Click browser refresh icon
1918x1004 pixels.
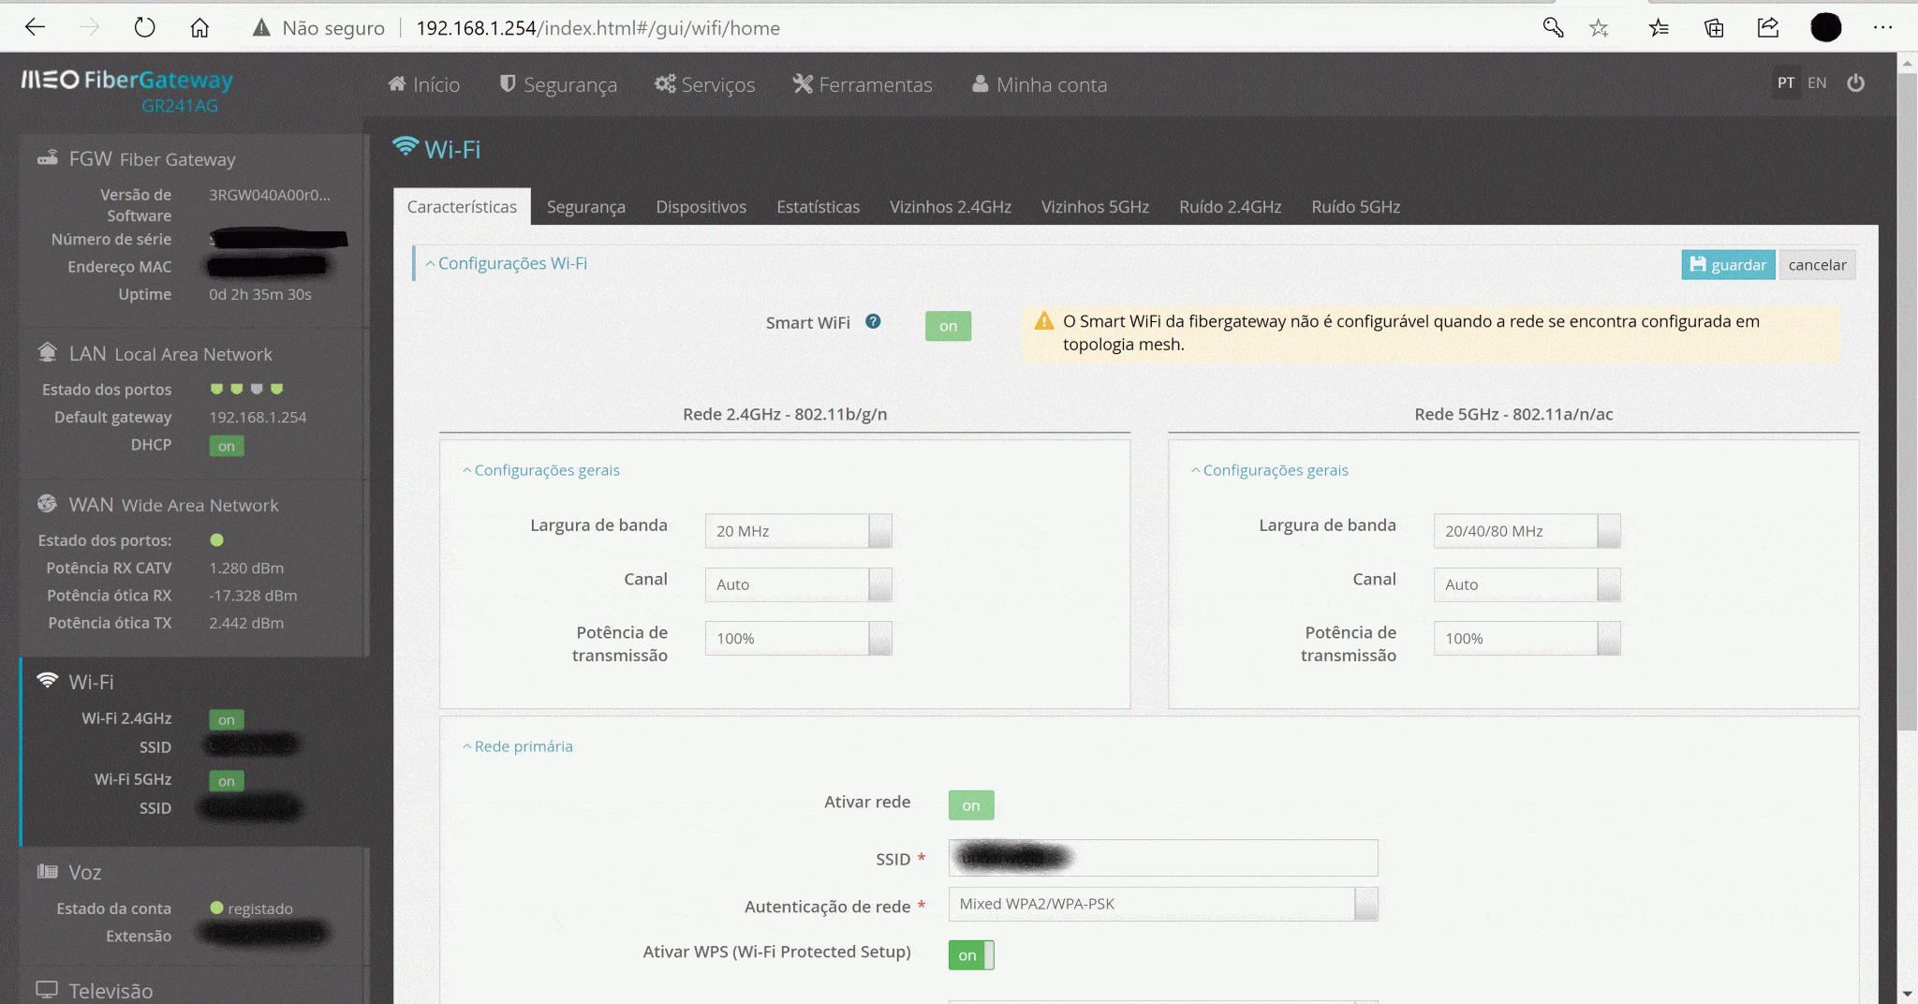[144, 28]
